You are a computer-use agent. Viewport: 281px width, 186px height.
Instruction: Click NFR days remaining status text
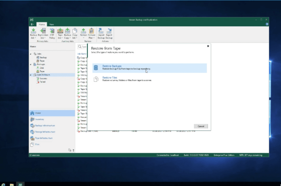[251, 155]
